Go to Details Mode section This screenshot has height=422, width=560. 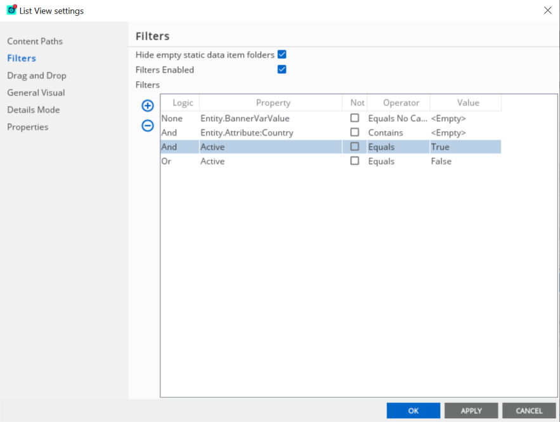tap(34, 110)
